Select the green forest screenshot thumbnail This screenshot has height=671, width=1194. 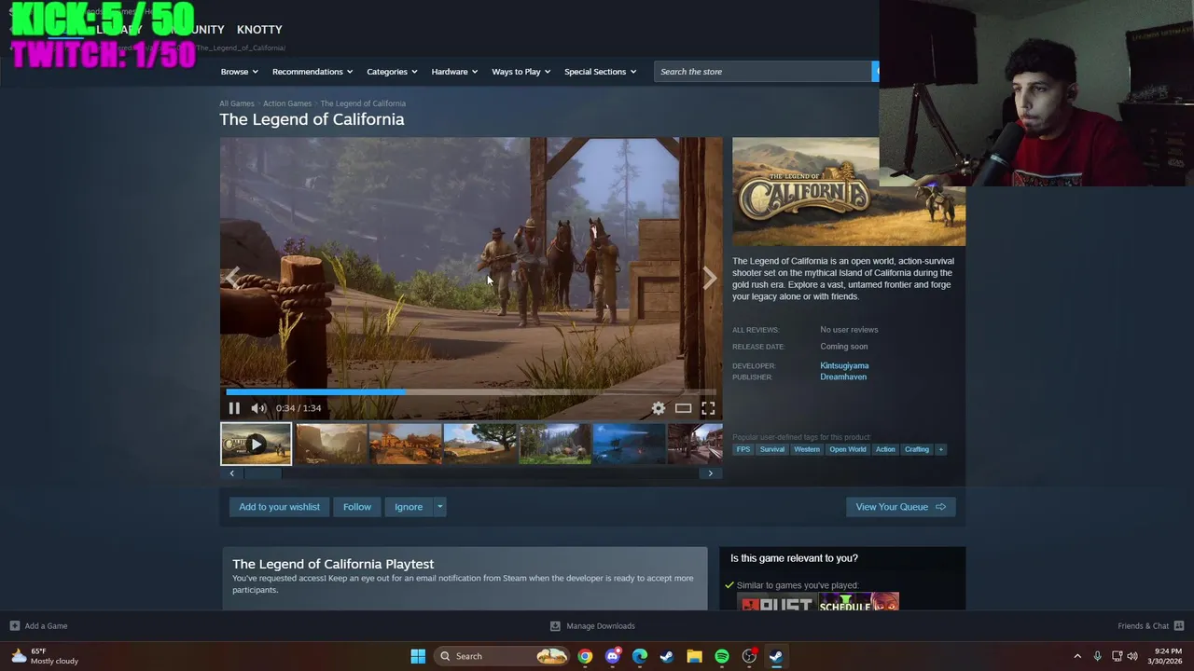point(555,444)
